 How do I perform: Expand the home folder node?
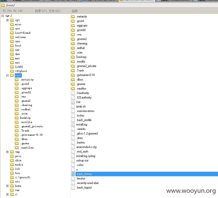coord(7,186)
